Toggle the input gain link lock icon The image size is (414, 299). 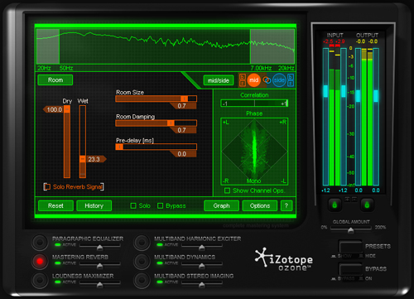(335, 205)
